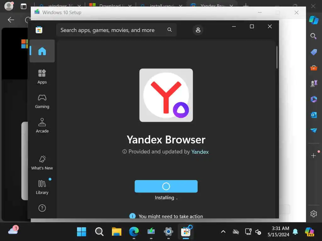Open Edge sidebar Games chess icon
This screenshot has height=241, width=322.
click(314, 83)
